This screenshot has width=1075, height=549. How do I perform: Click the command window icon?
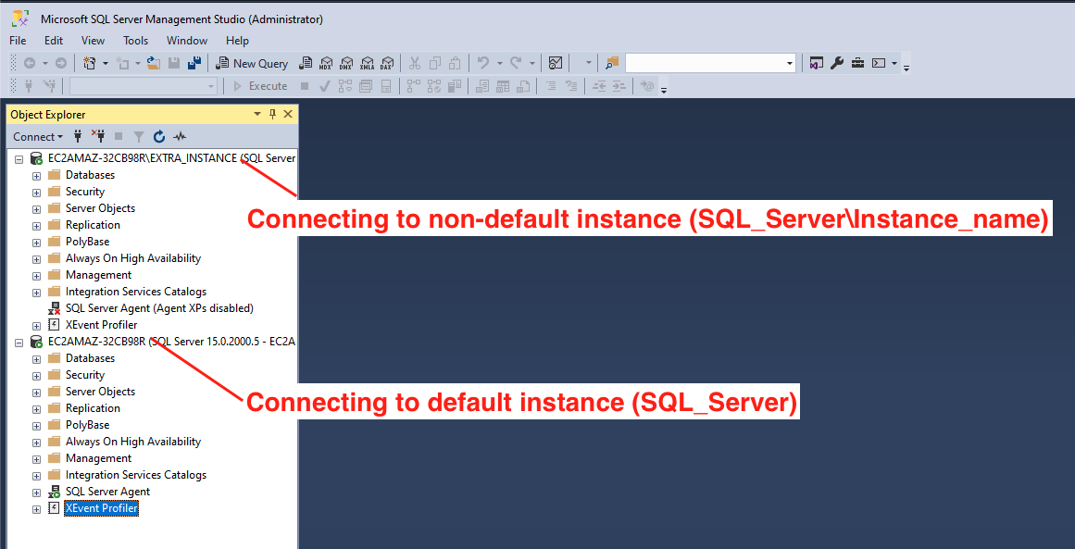coord(879,63)
